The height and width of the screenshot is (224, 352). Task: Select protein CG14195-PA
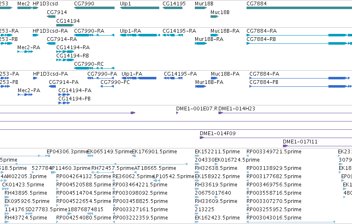click(x=180, y=74)
